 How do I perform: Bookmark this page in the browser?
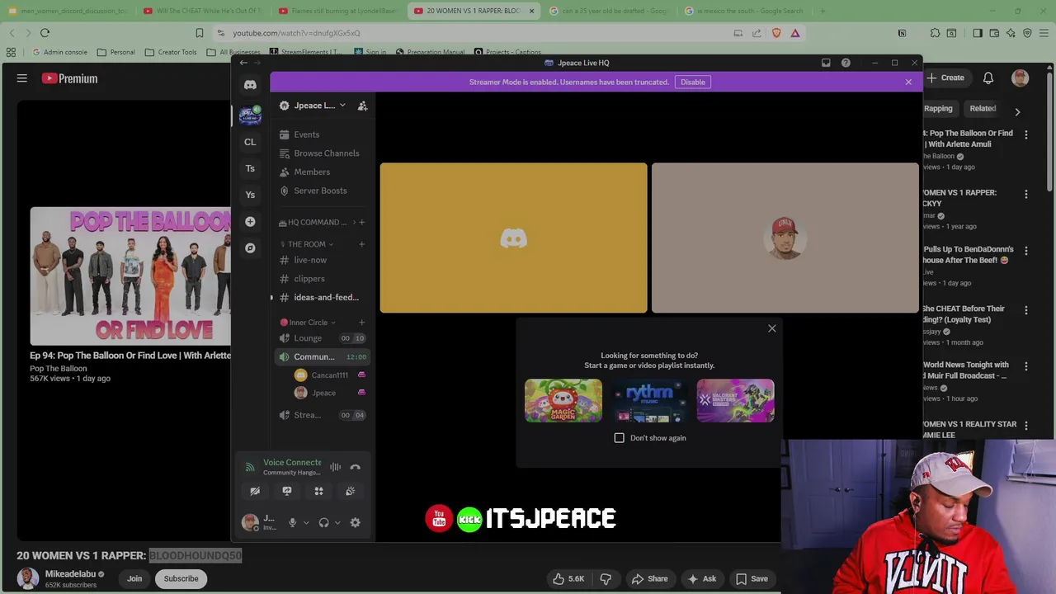point(199,33)
